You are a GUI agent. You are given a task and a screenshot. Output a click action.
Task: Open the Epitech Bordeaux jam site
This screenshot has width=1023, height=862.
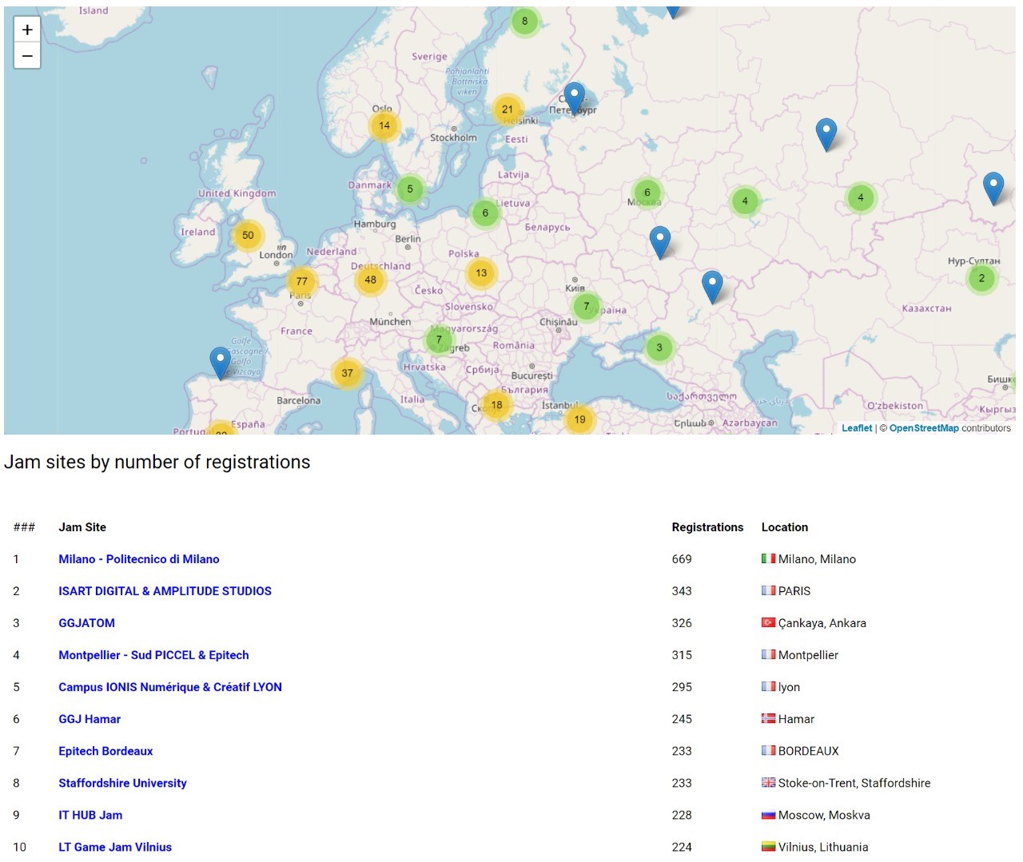point(105,751)
